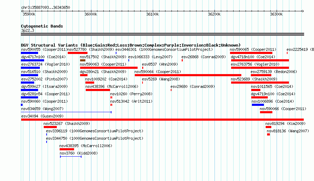The image size is (314, 181).
Task: Open nsv10260 (Perry2008) label
Action: coord(131,94)
